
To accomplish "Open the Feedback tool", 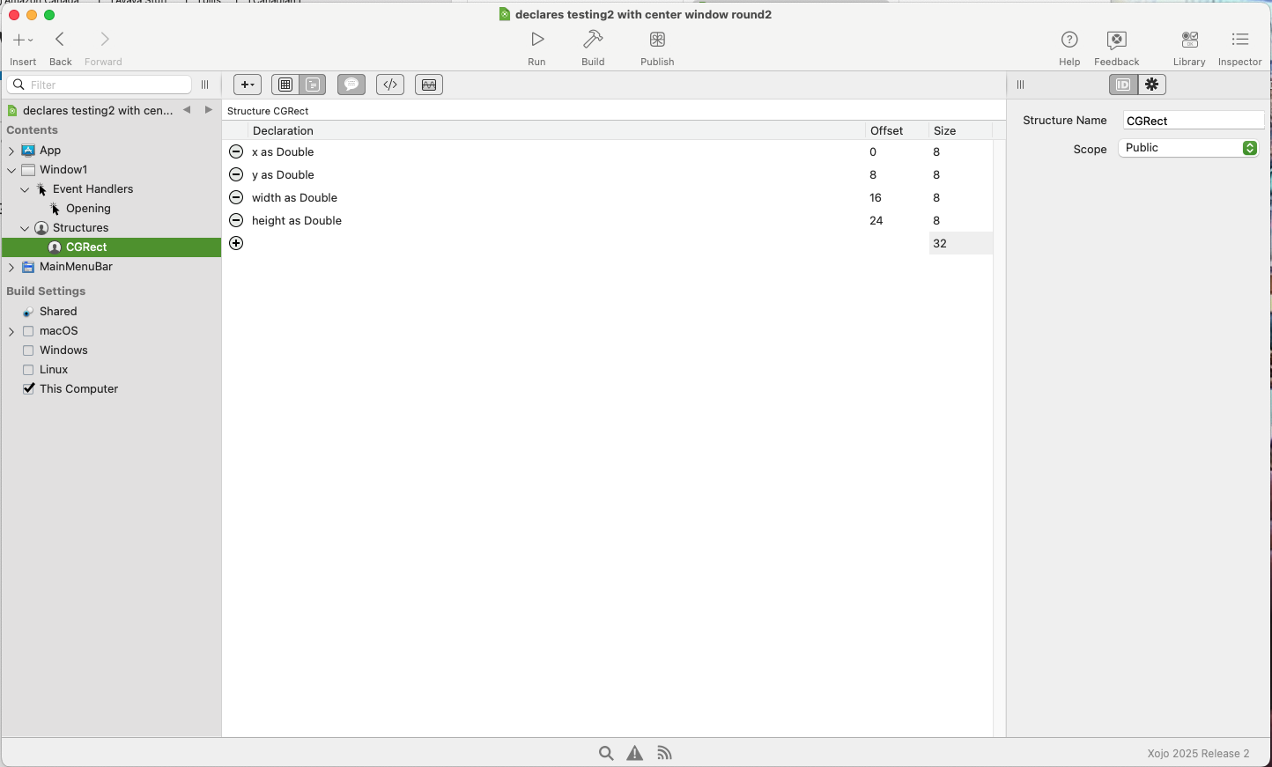I will tap(1116, 41).
